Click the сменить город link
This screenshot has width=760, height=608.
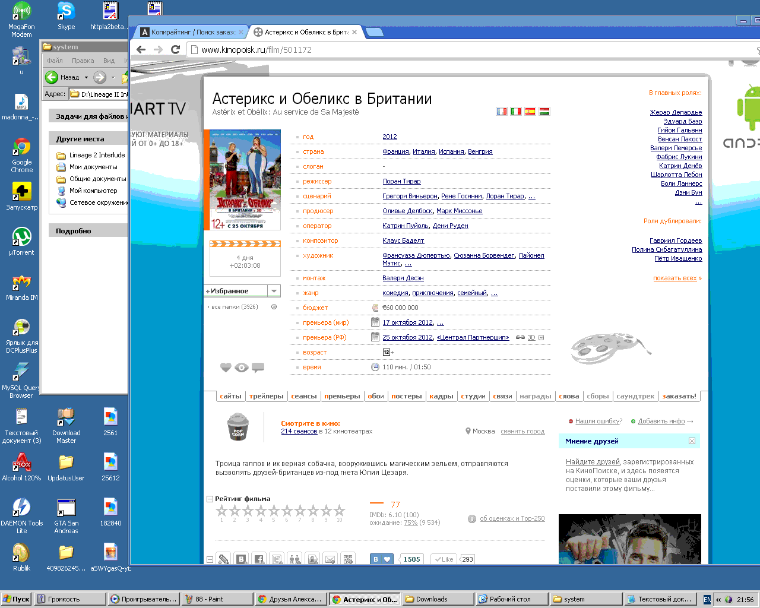coord(522,432)
